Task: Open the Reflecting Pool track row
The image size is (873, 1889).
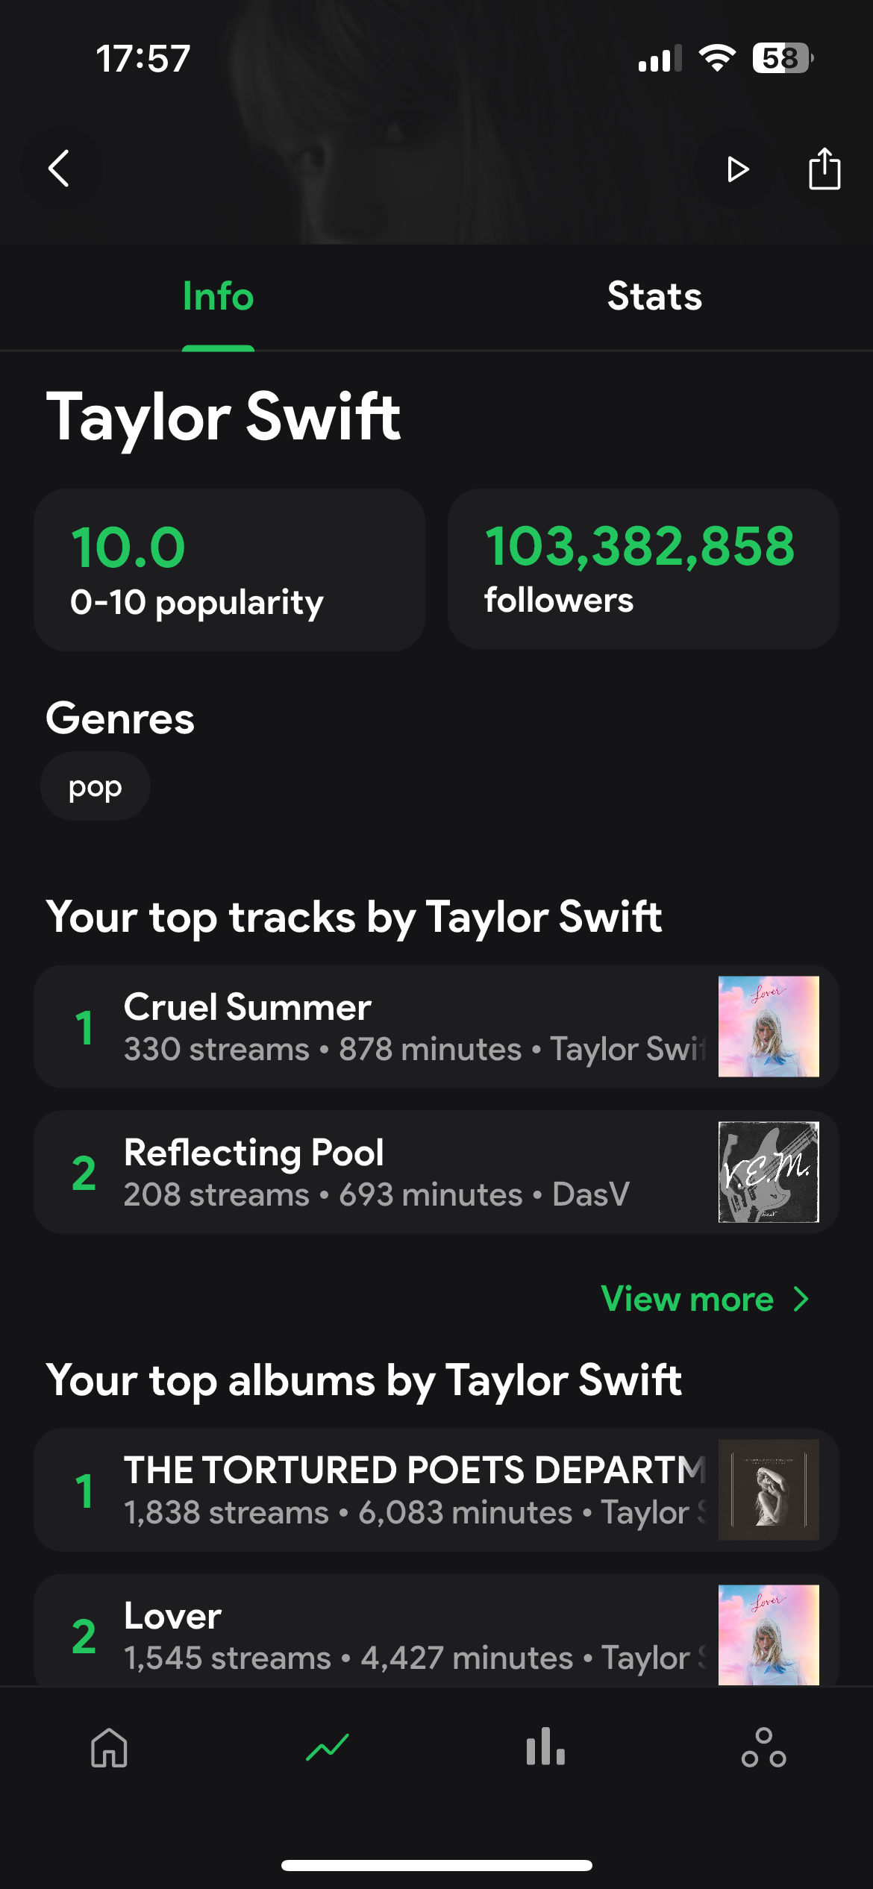Action: (x=373, y=1172)
